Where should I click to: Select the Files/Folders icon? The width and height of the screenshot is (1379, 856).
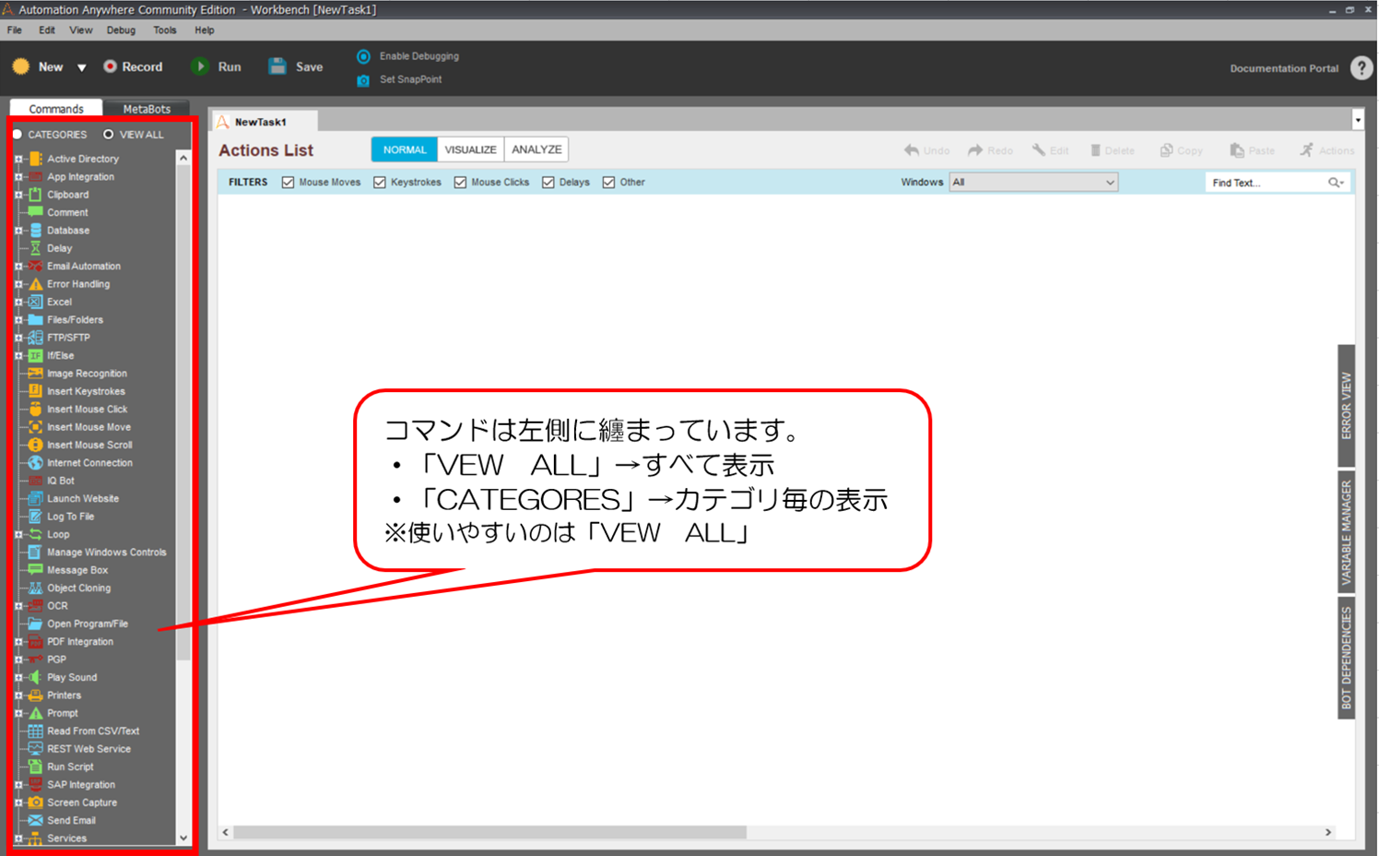pos(35,320)
